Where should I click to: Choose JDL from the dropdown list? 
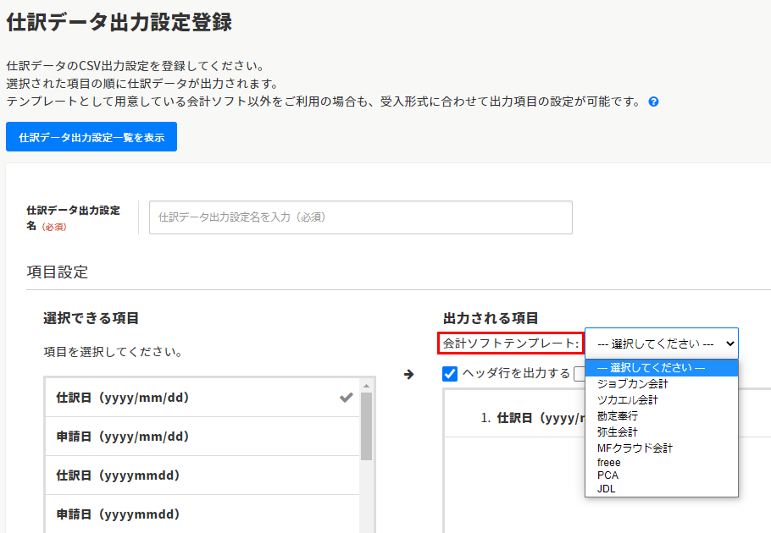click(x=607, y=488)
